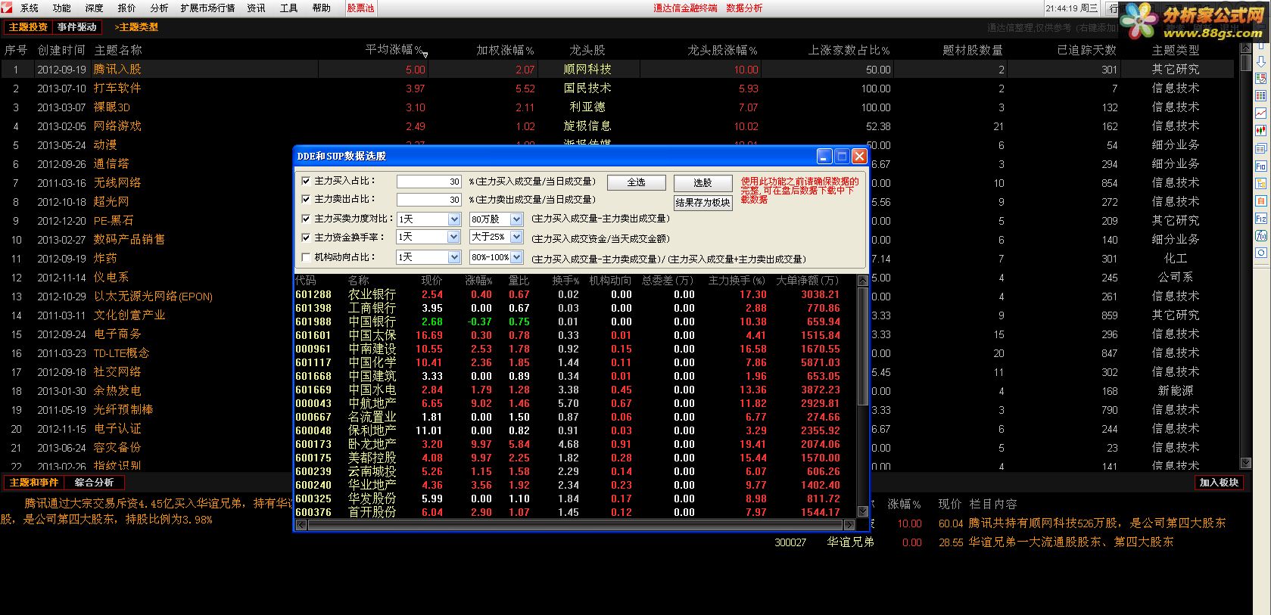
Task: Open the candlestick K-line icon in sidebar
Action: coord(1260,131)
